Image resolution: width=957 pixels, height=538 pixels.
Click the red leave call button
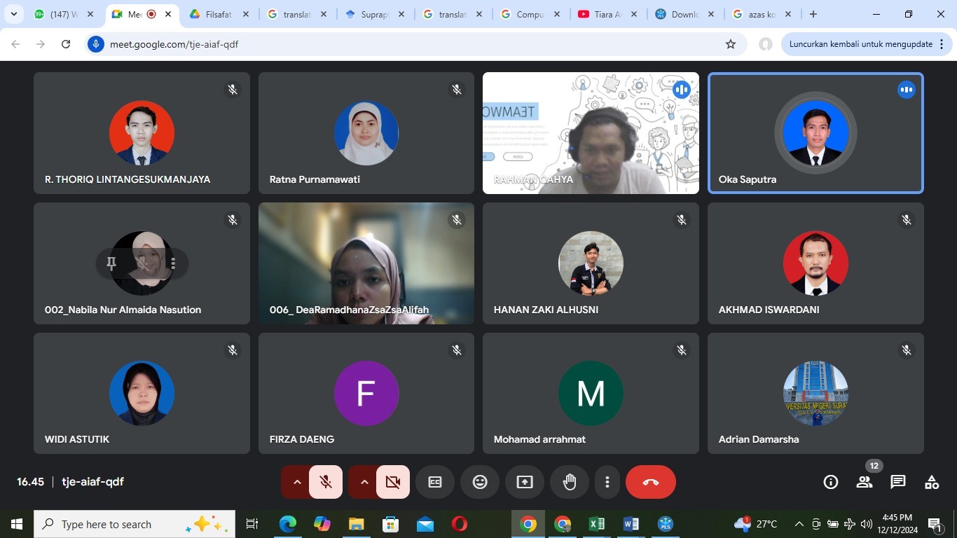[x=650, y=482]
